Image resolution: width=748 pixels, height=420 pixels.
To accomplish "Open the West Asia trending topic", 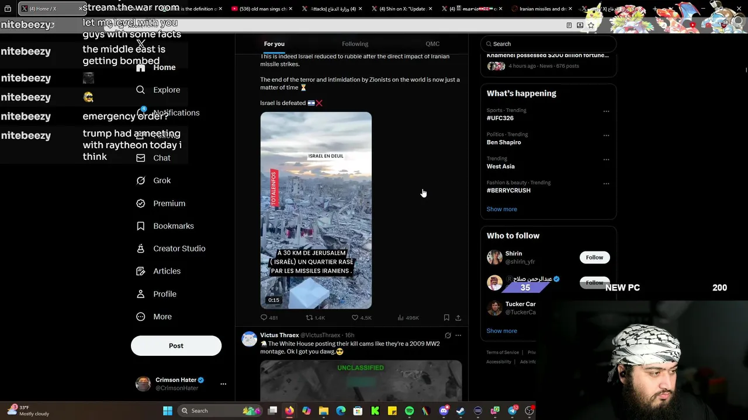I will click(501, 166).
